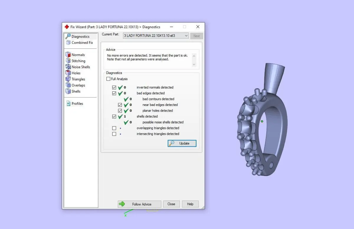Open the Profiles page
The width and height of the screenshot is (354, 229).
click(x=75, y=104)
